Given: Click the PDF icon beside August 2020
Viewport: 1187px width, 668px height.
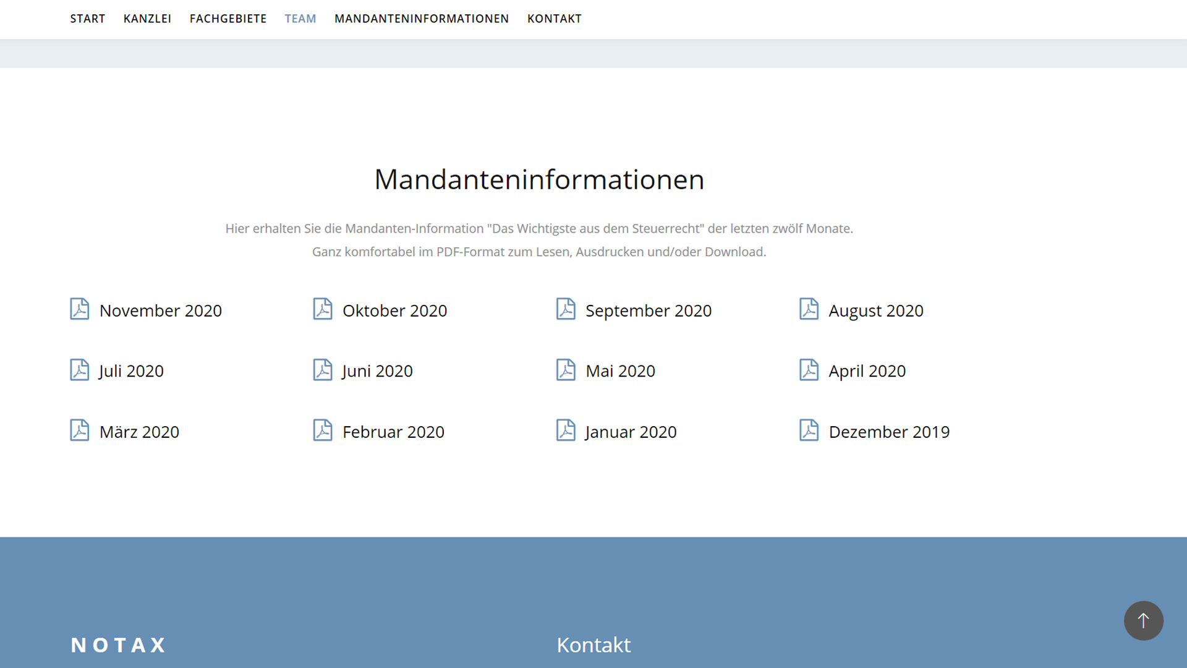Looking at the screenshot, I should [x=809, y=309].
